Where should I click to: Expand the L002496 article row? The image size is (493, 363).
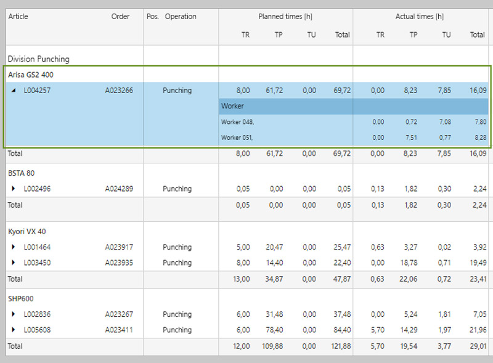(x=14, y=189)
